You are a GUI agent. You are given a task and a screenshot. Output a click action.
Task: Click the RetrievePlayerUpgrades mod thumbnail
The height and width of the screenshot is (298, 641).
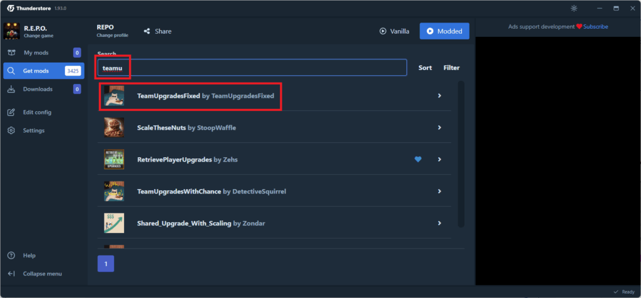pyautogui.click(x=114, y=160)
